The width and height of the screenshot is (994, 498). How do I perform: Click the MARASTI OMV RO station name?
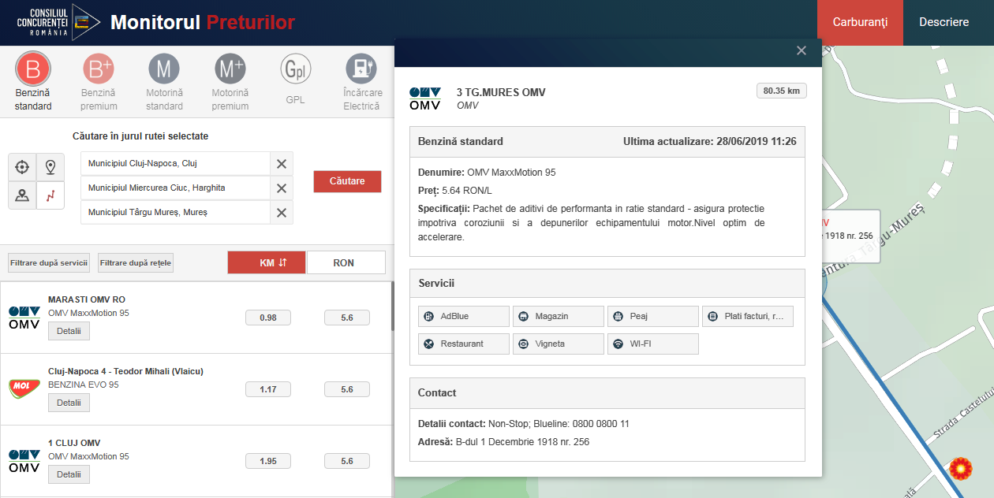pyautogui.click(x=87, y=299)
